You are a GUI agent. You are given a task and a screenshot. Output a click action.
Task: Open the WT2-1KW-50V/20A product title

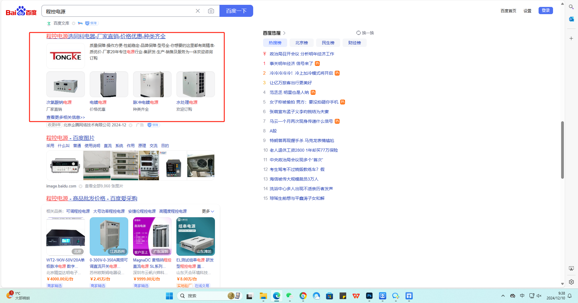coord(65,263)
